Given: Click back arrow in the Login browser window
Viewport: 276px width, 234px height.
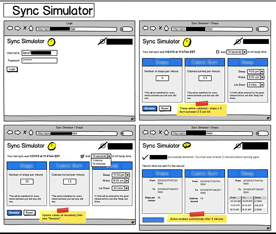Looking at the screenshot, I should point(10,28).
